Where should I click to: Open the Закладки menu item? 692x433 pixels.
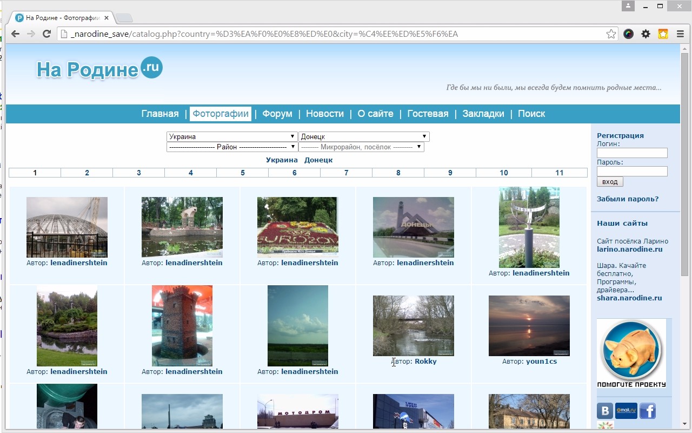point(483,114)
